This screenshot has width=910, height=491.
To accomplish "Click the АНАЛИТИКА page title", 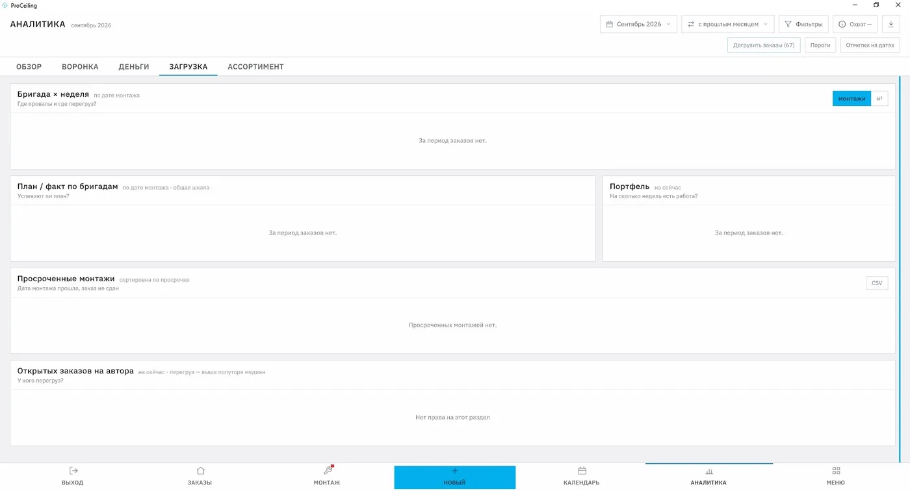I will (x=38, y=24).
